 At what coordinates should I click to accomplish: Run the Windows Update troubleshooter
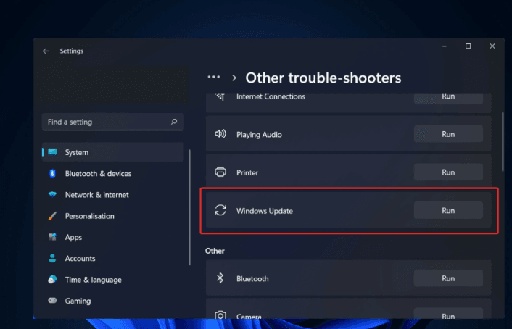coord(448,211)
